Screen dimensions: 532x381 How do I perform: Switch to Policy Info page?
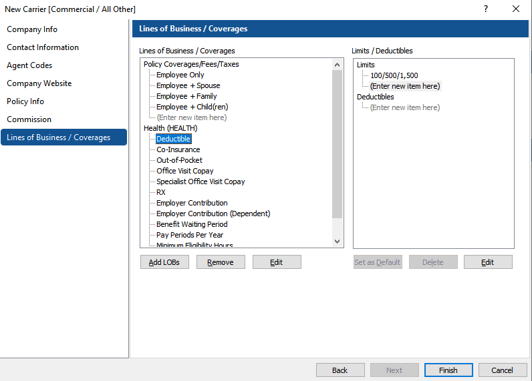(x=25, y=101)
